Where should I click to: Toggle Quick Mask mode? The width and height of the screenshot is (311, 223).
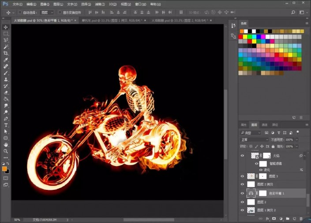click(x=6, y=178)
